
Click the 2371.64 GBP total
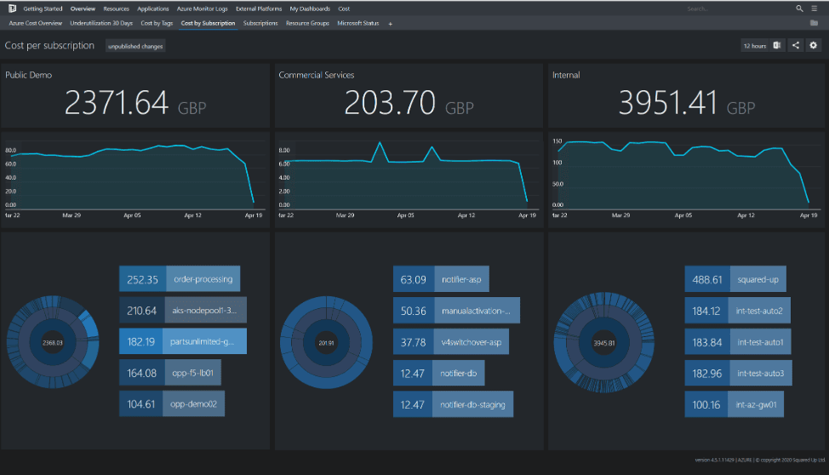click(135, 103)
